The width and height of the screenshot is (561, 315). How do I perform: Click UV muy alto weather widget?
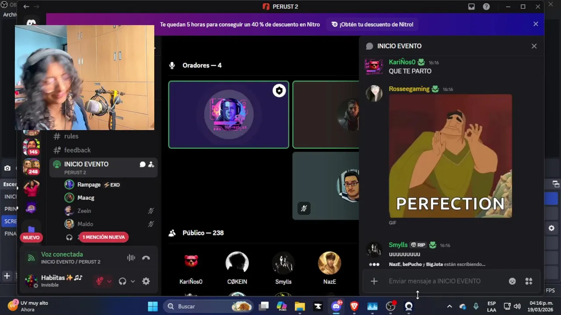pyautogui.click(x=28, y=306)
